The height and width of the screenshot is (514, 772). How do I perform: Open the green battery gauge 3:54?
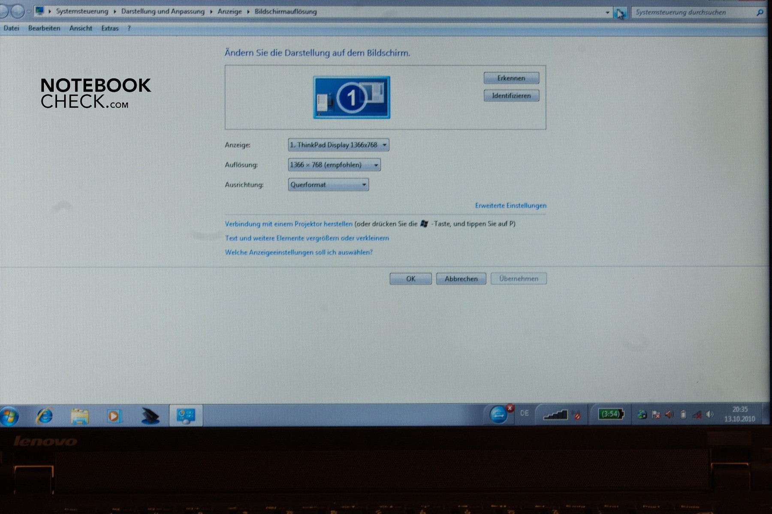611,414
